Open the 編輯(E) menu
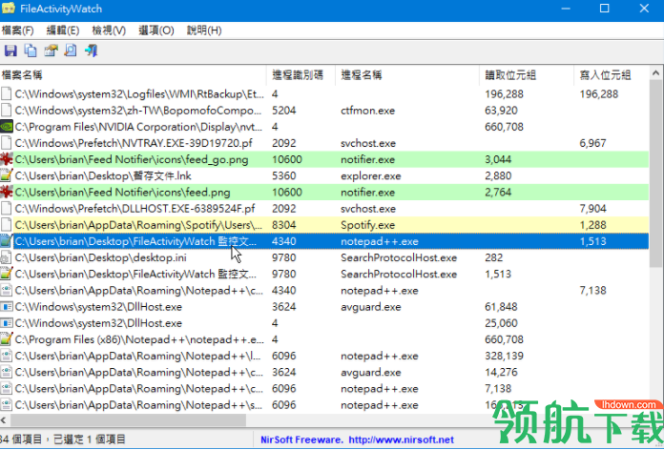The height and width of the screenshot is (450, 664). click(63, 31)
